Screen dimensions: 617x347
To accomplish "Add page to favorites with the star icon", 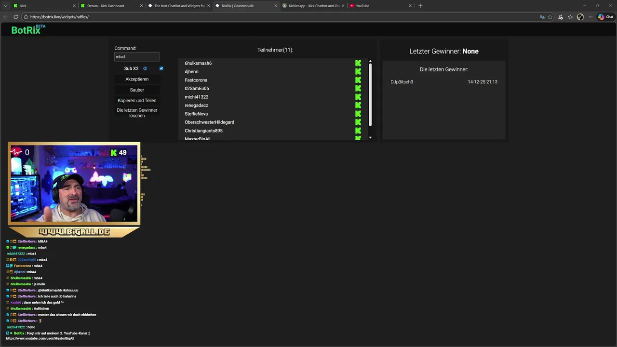I will coord(550,17).
